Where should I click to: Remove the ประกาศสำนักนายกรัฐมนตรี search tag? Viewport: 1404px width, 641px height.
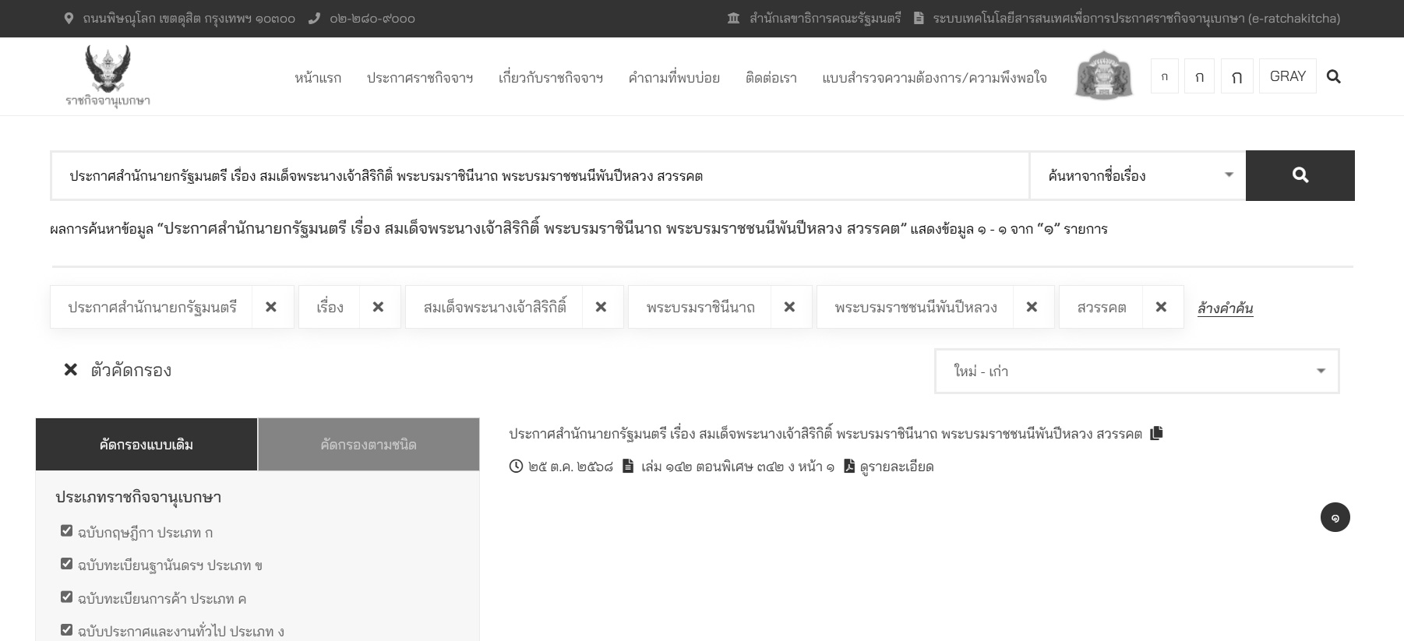[271, 307]
